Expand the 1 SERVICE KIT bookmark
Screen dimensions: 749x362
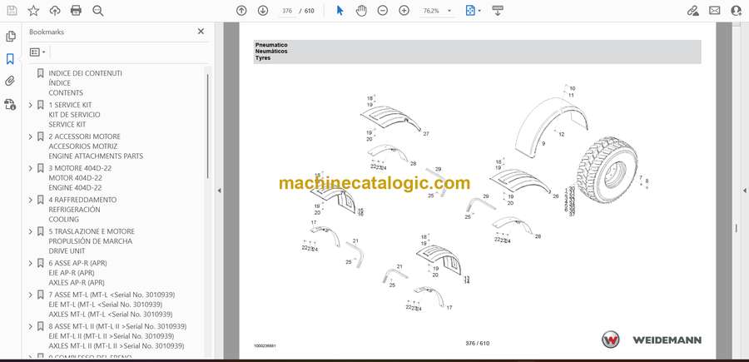tap(31, 105)
